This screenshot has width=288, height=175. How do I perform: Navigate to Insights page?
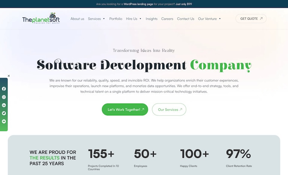tap(151, 19)
